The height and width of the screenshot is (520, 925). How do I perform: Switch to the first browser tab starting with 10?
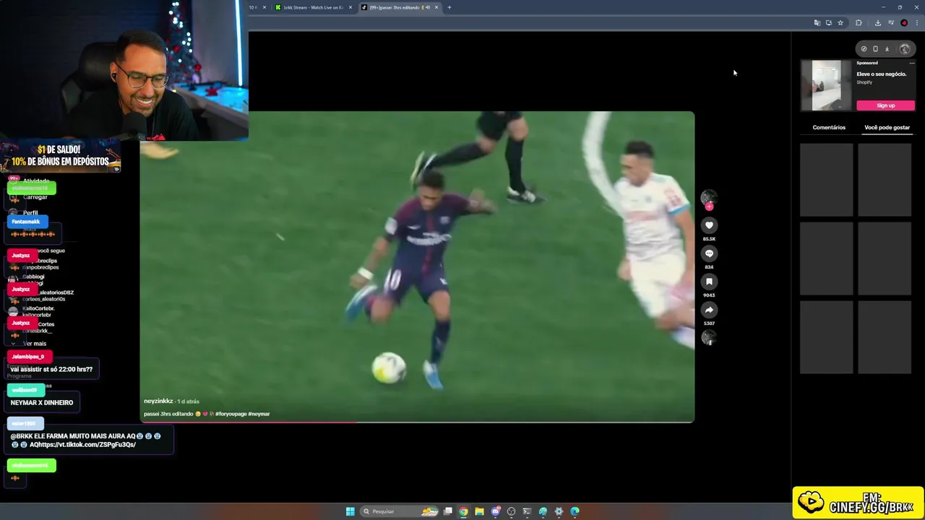[x=258, y=7]
